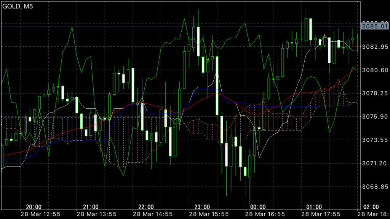
Task: Pick the 3075.90 price axis label
Action: pyautogui.click(x=375, y=116)
